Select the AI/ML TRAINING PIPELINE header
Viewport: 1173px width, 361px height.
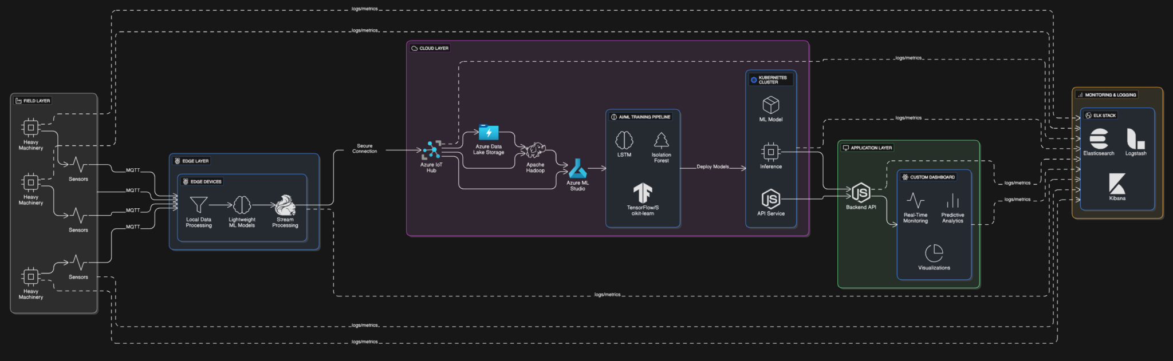(640, 117)
